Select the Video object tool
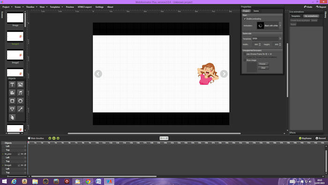Viewport: 328px width, 185px height. [x=12, y=93]
